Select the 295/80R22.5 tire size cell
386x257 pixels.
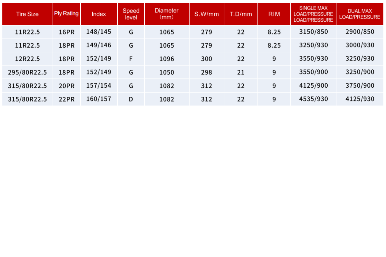(27, 72)
